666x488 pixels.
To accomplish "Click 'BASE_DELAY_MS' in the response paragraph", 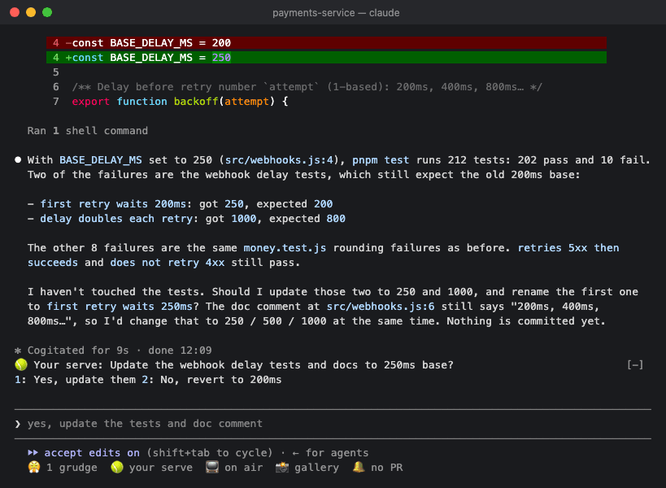I will tap(100, 160).
